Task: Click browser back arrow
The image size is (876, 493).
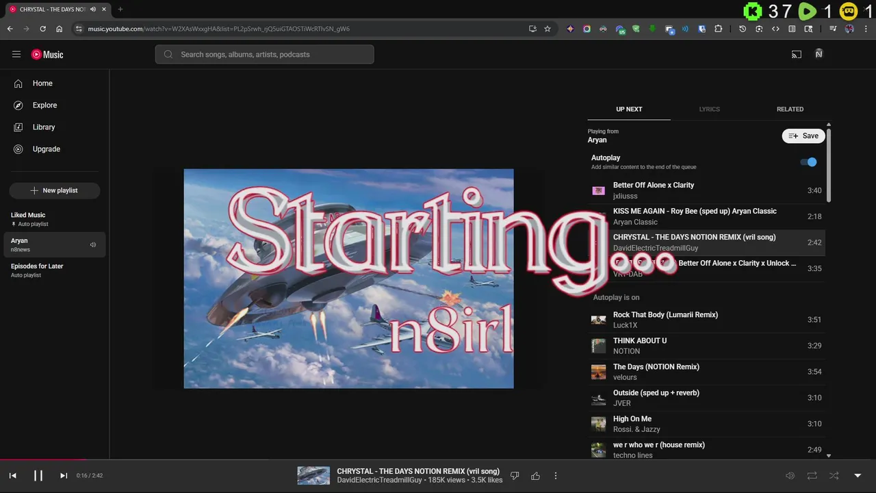Action: [10, 29]
